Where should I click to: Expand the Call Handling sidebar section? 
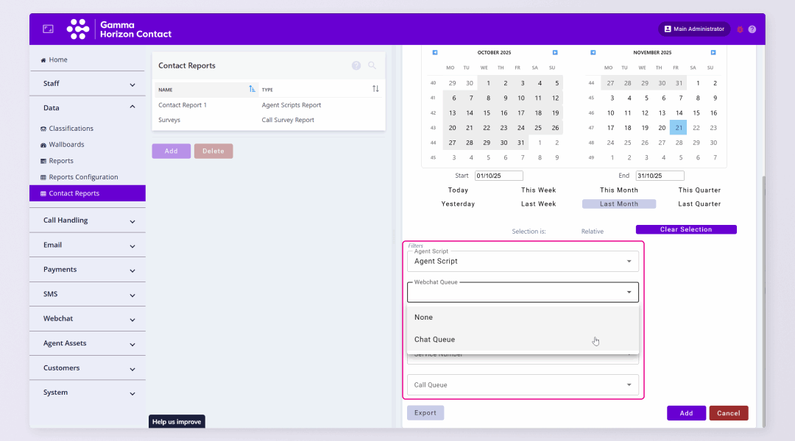(x=88, y=220)
